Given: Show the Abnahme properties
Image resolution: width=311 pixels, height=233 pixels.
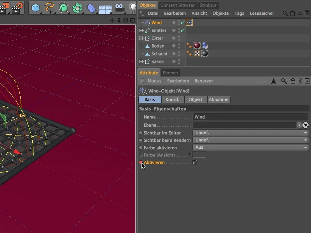Looking at the screenshot, I should tap(218, 99).
